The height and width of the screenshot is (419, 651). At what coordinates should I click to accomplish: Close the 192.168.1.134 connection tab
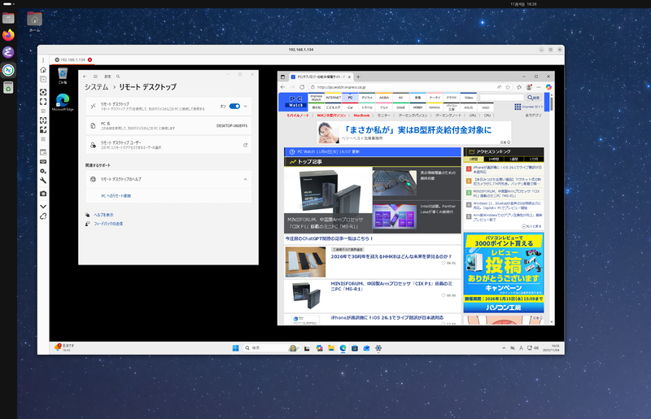(x=90, y=59)
